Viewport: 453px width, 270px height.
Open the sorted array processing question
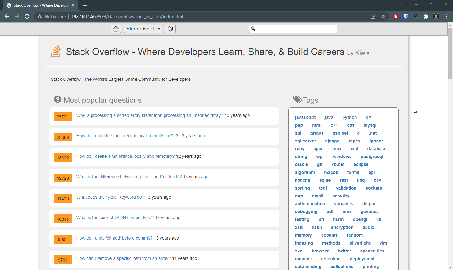pyautogui.click(x=150, y=115)
